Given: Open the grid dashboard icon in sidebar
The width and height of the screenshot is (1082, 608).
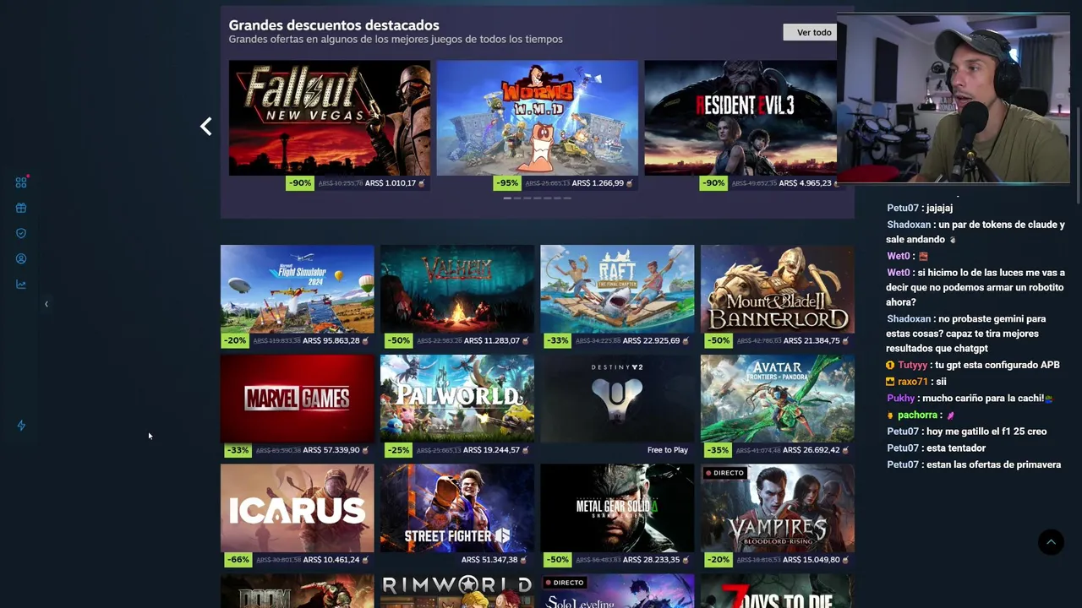Looking at the screenshot, I should click(x=21, y=182).
